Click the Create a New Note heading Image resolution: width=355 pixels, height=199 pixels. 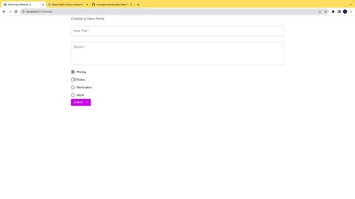click(x=88, y=19)
